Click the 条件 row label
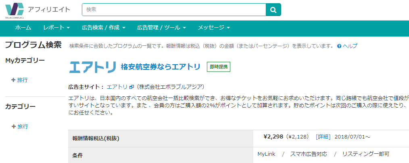The height and width of the screenshot is (163, 409). [77, 155]
